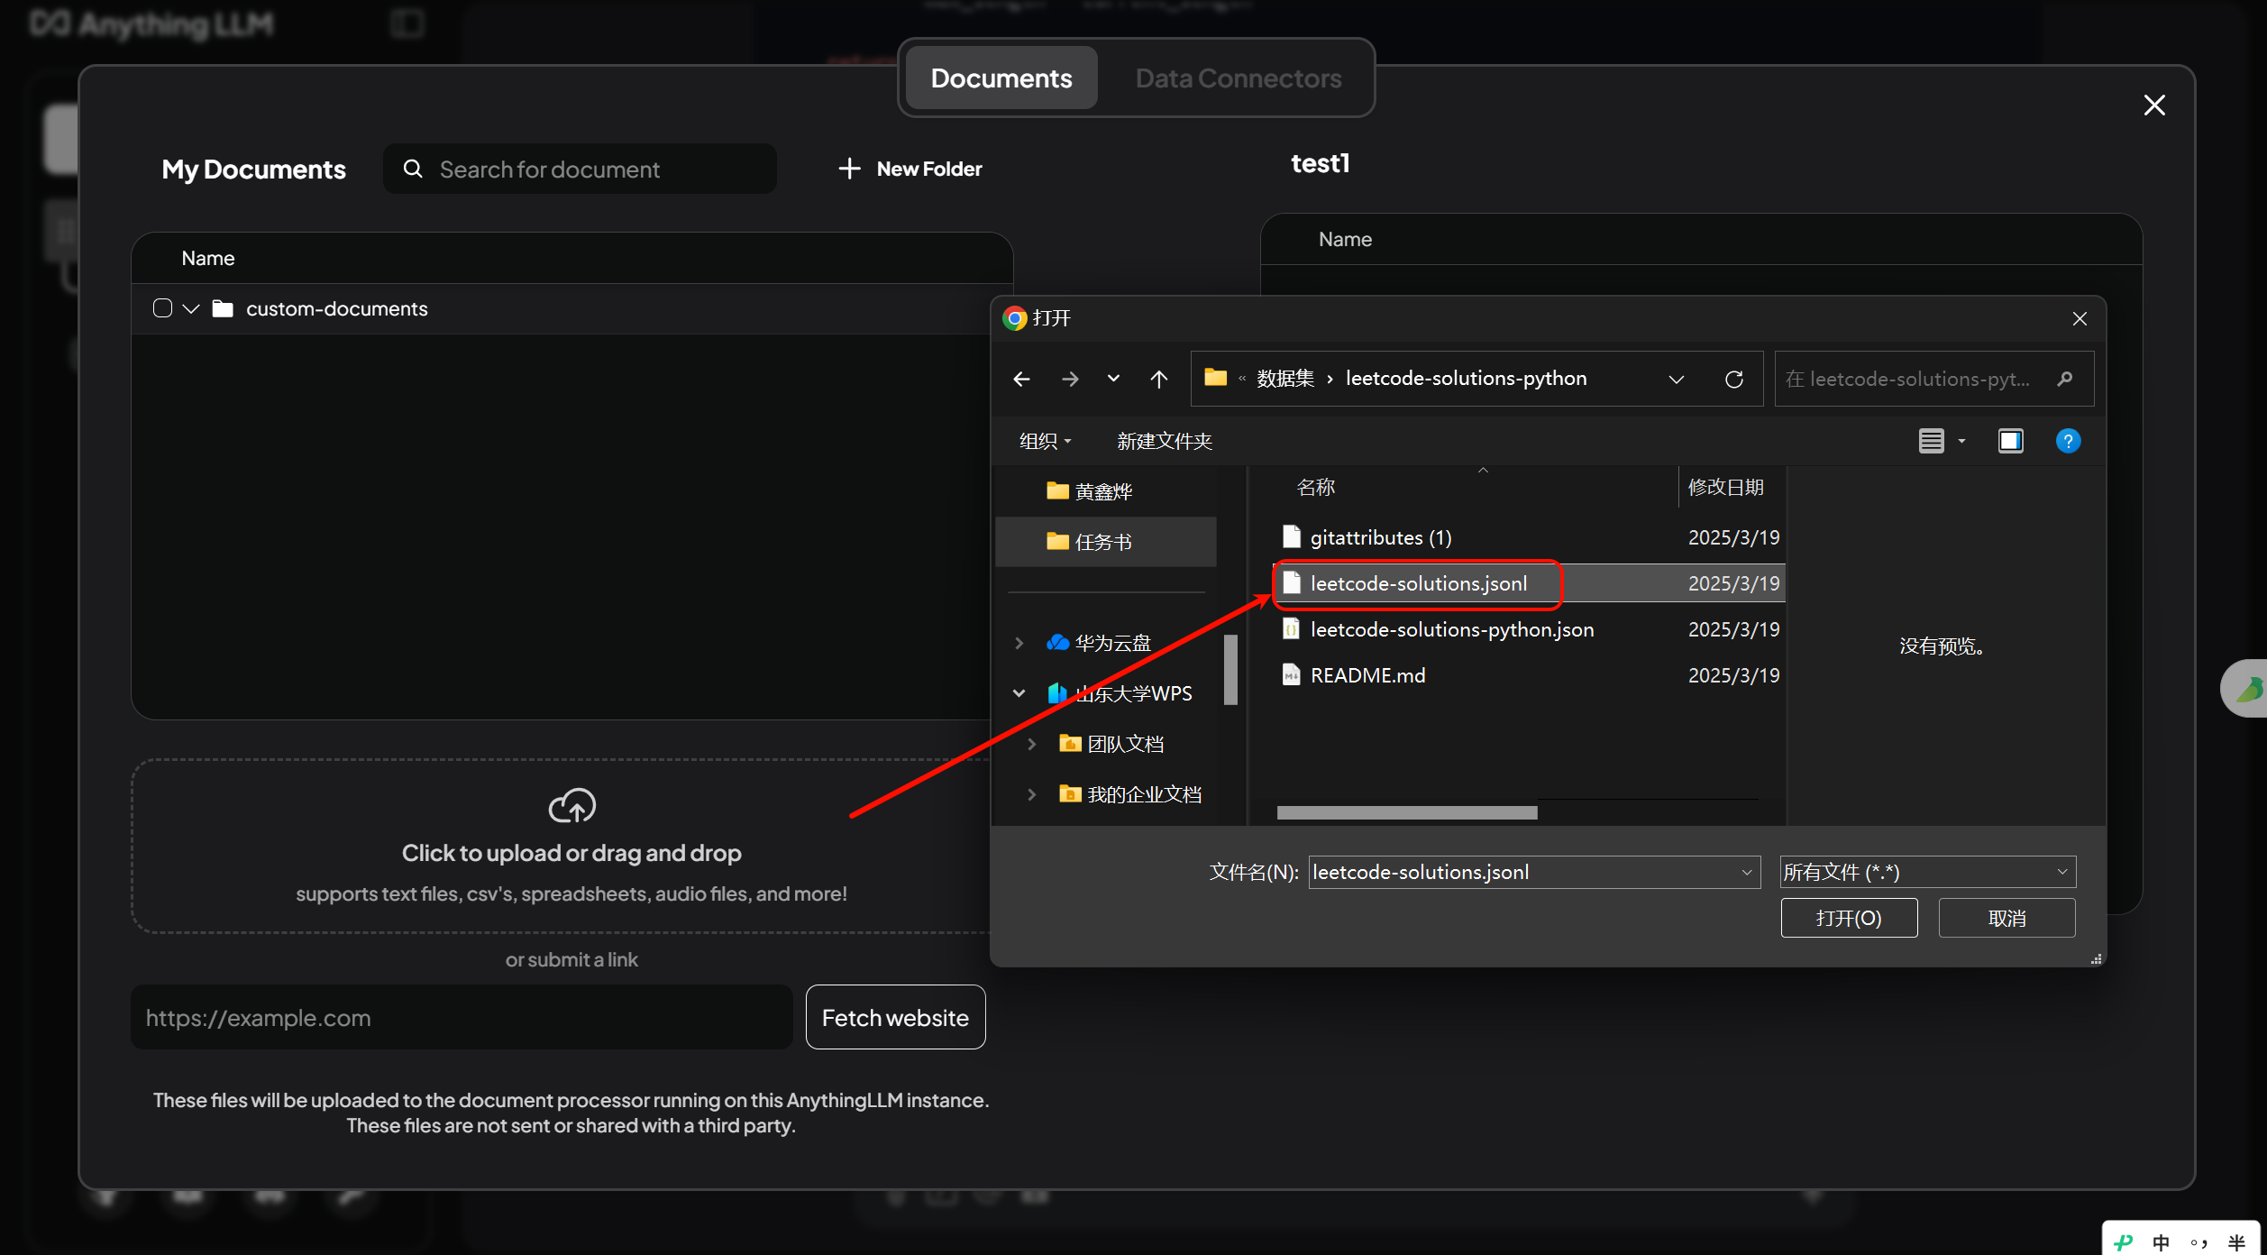Viewport: 2267px width, 1255px height.
Task: Click the AnythingLLM sidebar toggle icon
Action: 407,23
